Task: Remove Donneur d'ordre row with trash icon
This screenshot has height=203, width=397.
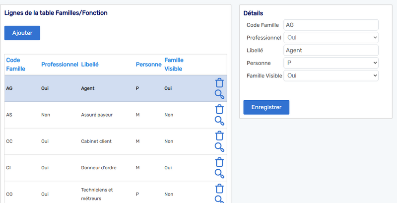Action: coord(219,162)
